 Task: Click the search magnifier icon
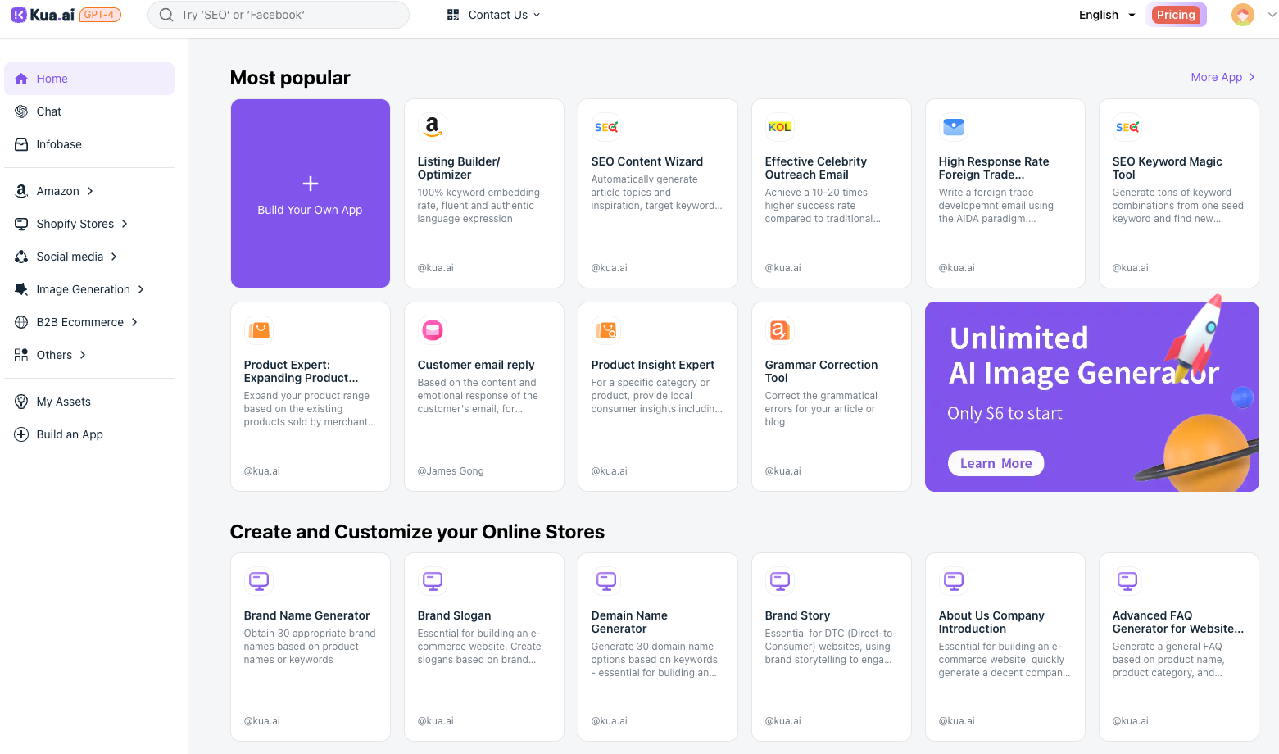pyautogui.click(x=166, y=15)
